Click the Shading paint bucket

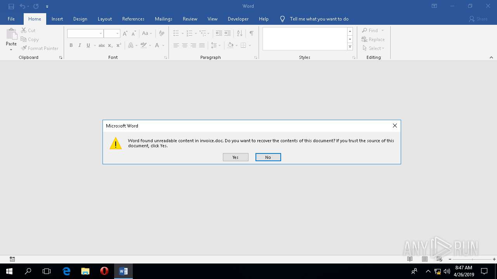coord(231,45)
